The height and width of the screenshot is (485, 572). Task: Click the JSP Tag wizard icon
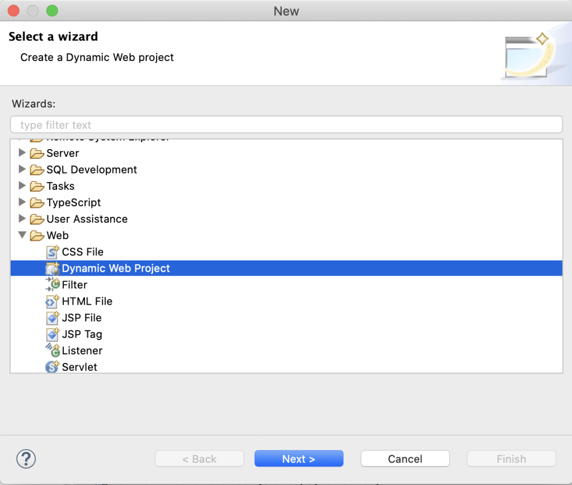[53, 334]
